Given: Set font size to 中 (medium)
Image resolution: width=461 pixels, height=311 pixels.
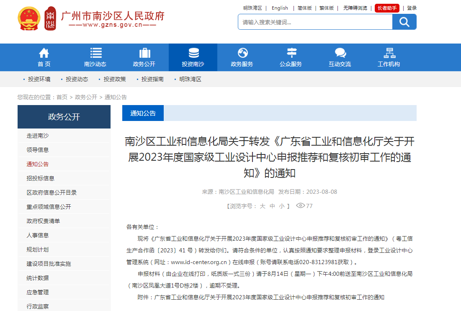Looking at the screenshot, I should 272,206.
